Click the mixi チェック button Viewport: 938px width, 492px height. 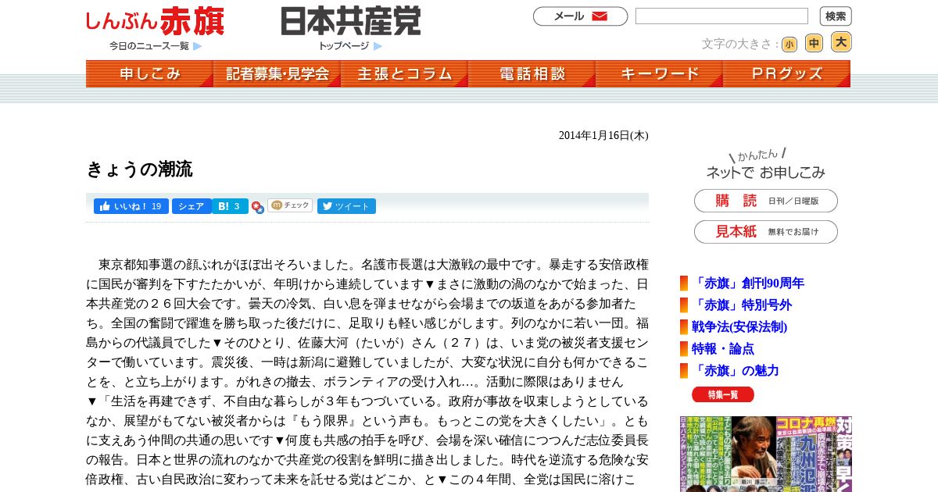(x=290, y=205)
